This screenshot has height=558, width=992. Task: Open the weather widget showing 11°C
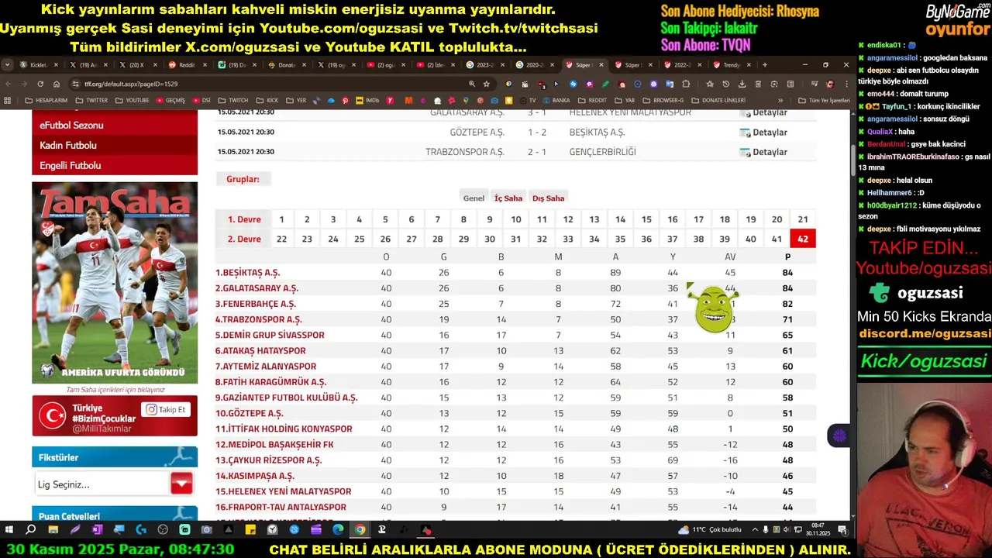click(710, 530)
